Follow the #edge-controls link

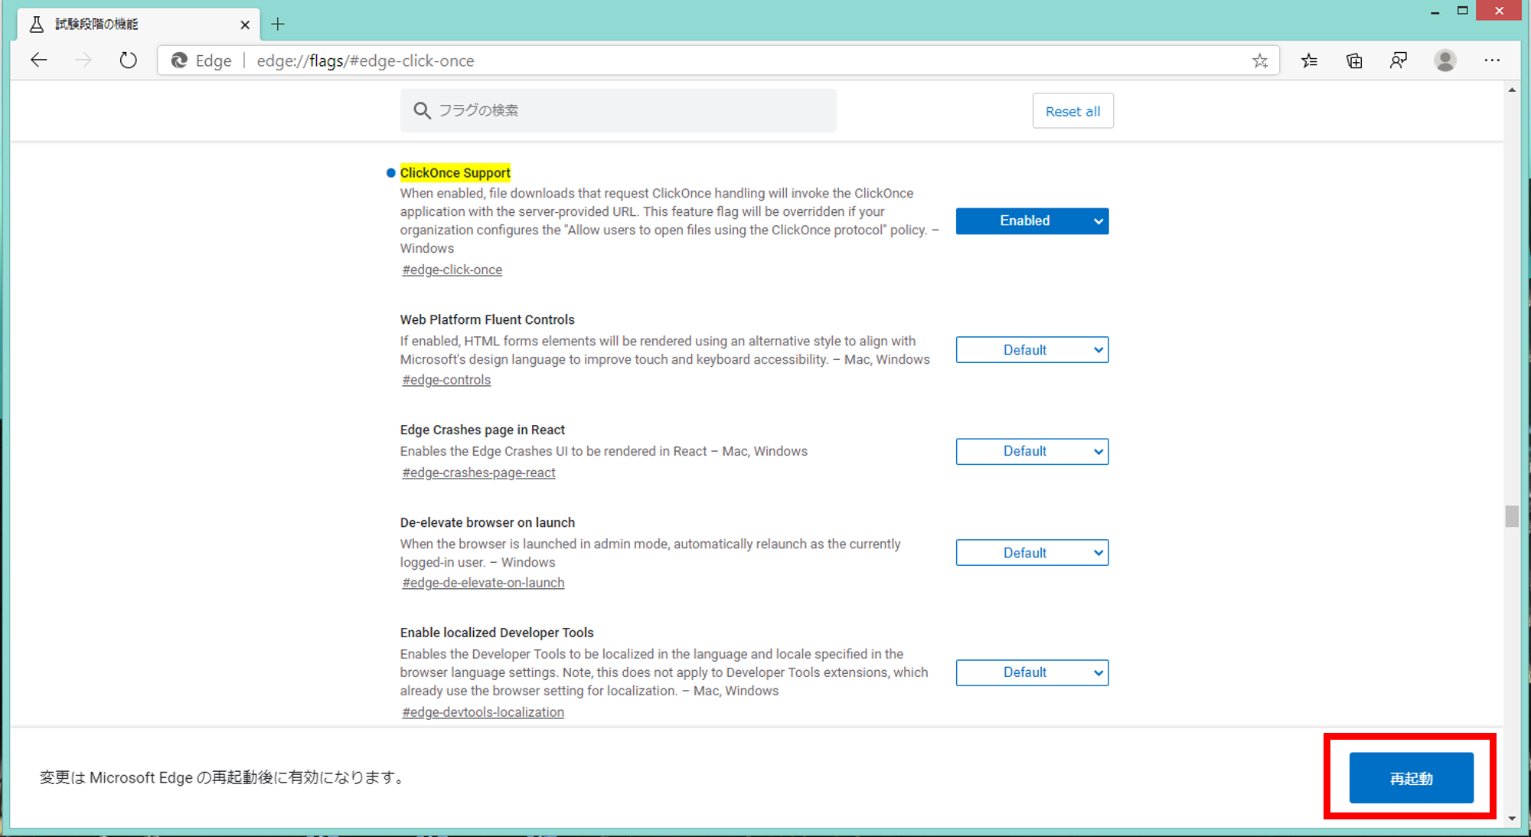446,380
